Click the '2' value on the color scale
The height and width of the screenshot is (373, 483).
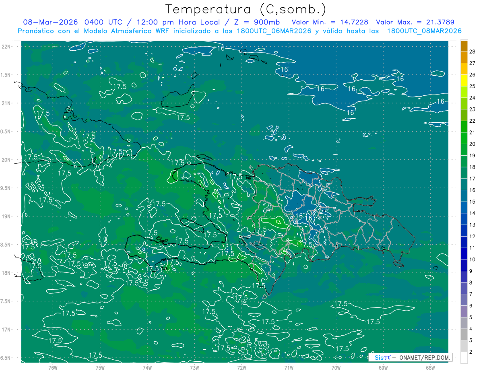click(471, 352)
